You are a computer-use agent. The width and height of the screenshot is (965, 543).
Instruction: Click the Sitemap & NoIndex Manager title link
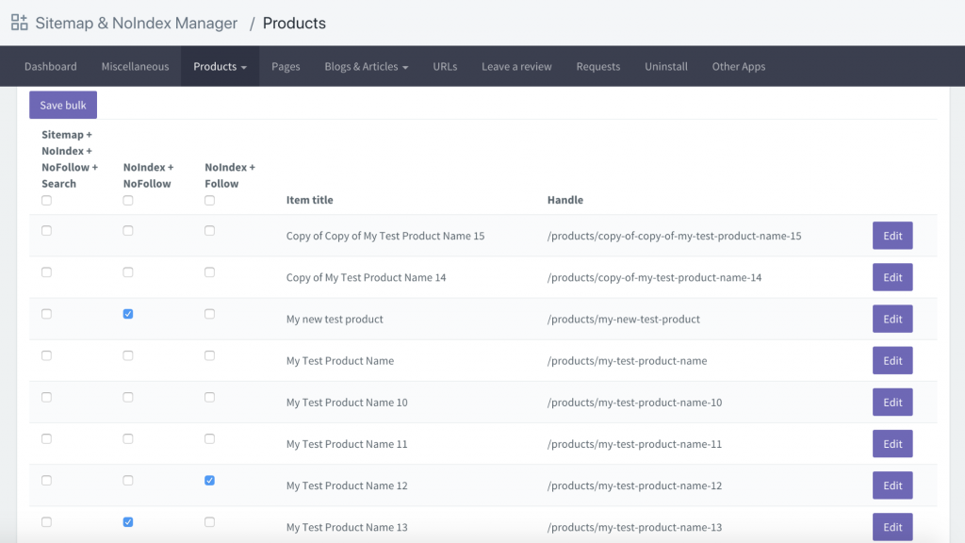pyautogui.click(x=137, y=24)
